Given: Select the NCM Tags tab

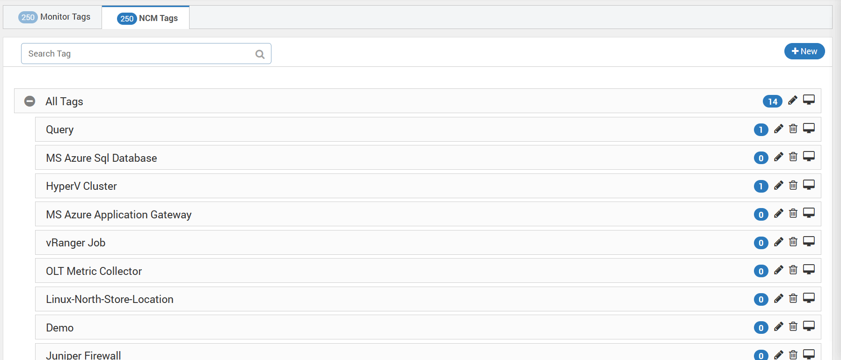Looking at the screenshot, I should 146,18.
